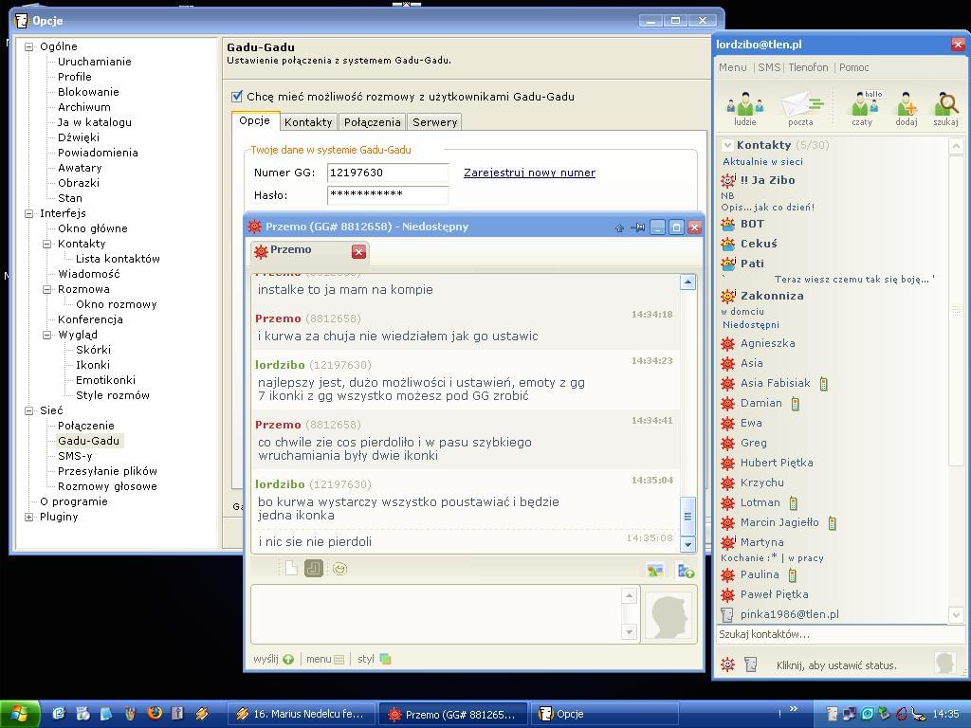Click the blank page icon in chat toolbar
The width and height of the screenshot is (971, 728).
coord(291,568)
